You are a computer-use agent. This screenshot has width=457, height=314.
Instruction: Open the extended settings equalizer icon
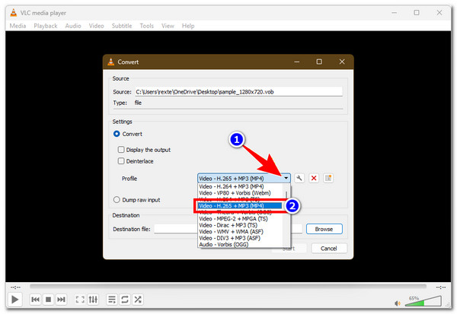point(94,300)
